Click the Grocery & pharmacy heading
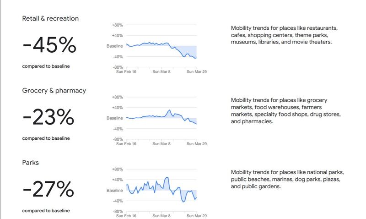This screenshot has width=366, height=219. 54,91
